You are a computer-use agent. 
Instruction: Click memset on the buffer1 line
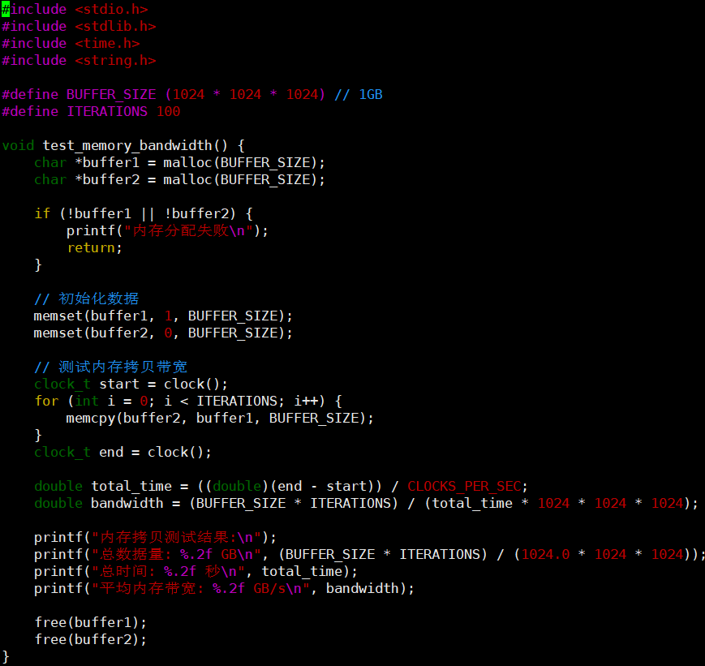58,316
